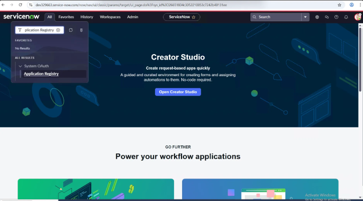
Task: Click the browser forward arrow
Action: [x=11, y=5]
